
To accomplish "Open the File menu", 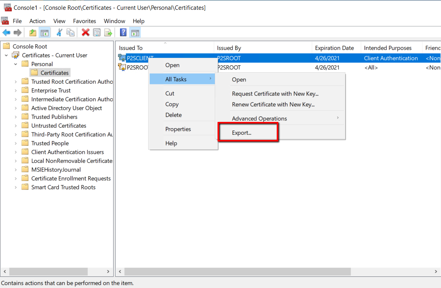I will [17, 21].
